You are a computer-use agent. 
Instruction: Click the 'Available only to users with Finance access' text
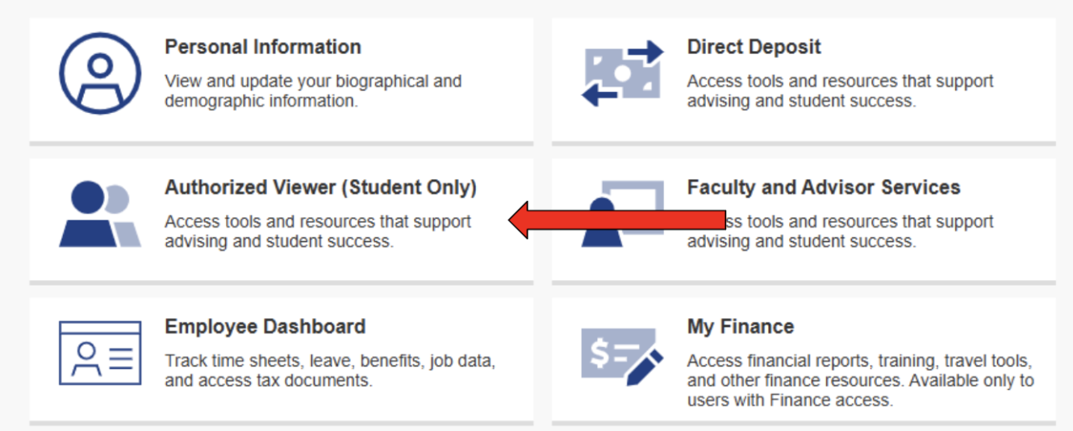[x=861, y=390]
